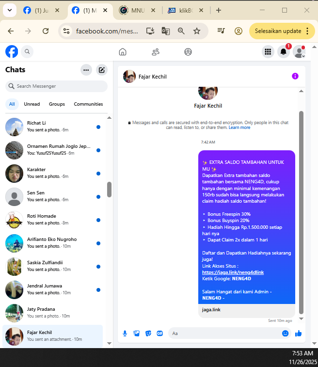Click the chat list scrollbar thumb

[109, 190]
